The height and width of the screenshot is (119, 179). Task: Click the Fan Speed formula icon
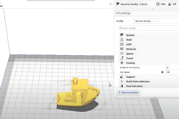pyautogui.click(x=162, y=72)
